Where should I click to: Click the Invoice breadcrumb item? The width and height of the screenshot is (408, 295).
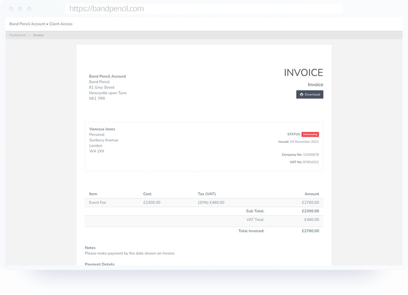[x=38, y=35]
